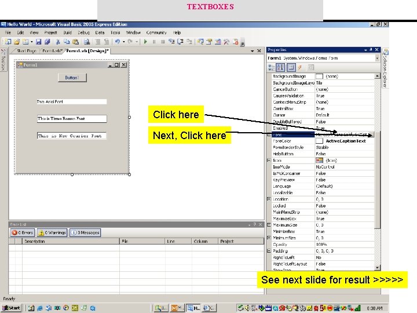
Task: Click the Cut scissors icon
Action: coord(58,42)
